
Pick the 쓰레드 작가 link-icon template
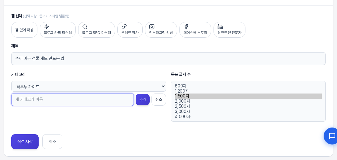130,30
